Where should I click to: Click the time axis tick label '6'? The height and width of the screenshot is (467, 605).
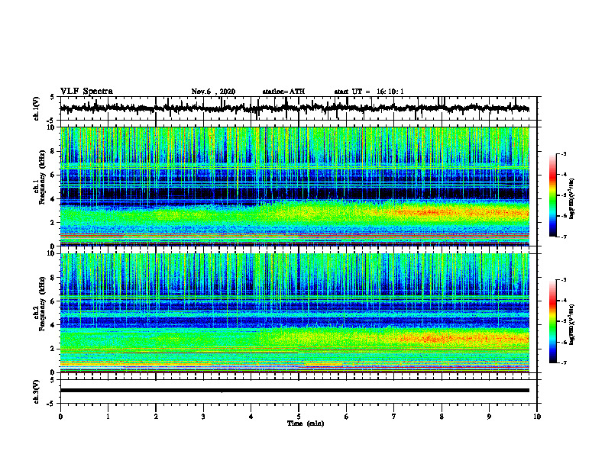tap(347, 417)
